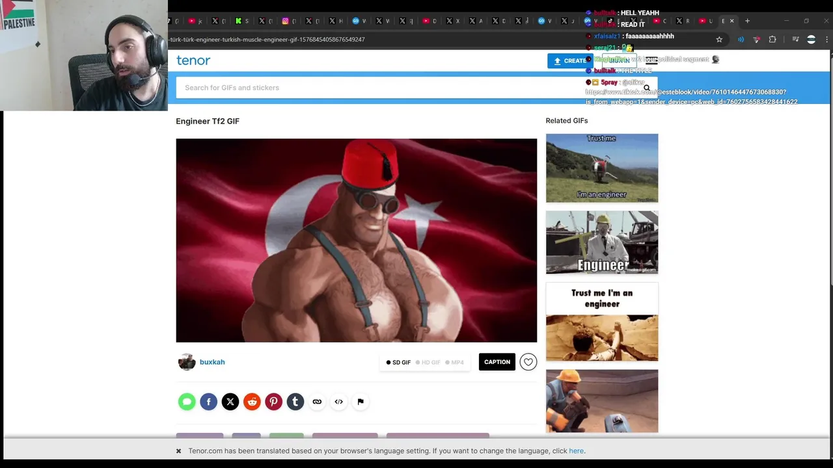
Task: Switch to the X tab labeled A
Action: (x=476, y=21)
